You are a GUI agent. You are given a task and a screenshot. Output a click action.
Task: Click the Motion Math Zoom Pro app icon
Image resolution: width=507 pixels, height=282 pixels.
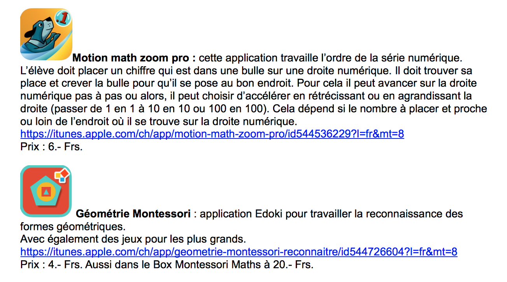point(46,34)
